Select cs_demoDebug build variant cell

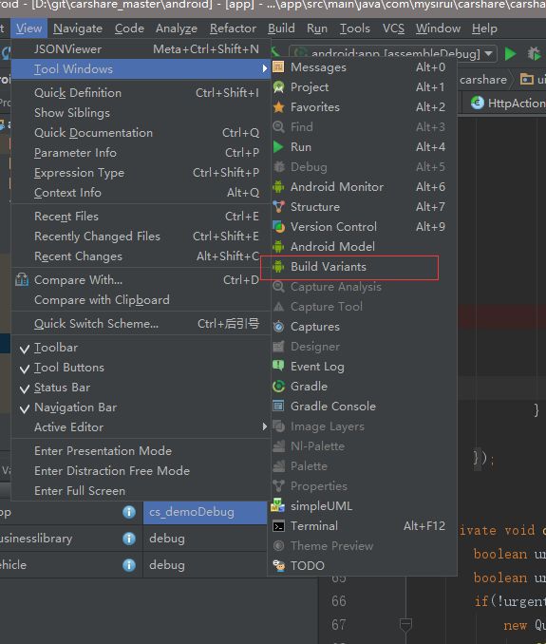[205, 512]
